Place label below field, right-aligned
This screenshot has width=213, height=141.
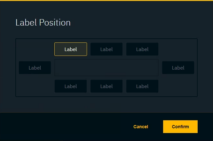point(142,86)
